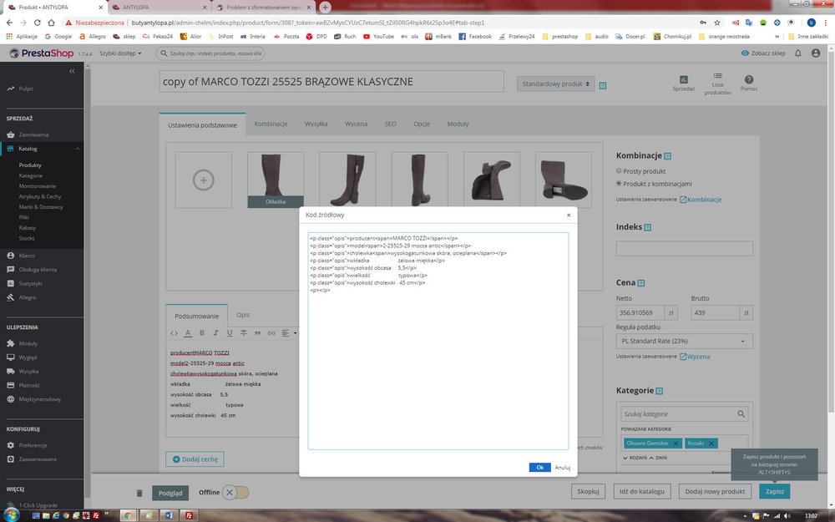The width and height of the screenshot is (835, 522).
Task: Collapse the sidebar menu arrows
Action: tap(72, 71)
